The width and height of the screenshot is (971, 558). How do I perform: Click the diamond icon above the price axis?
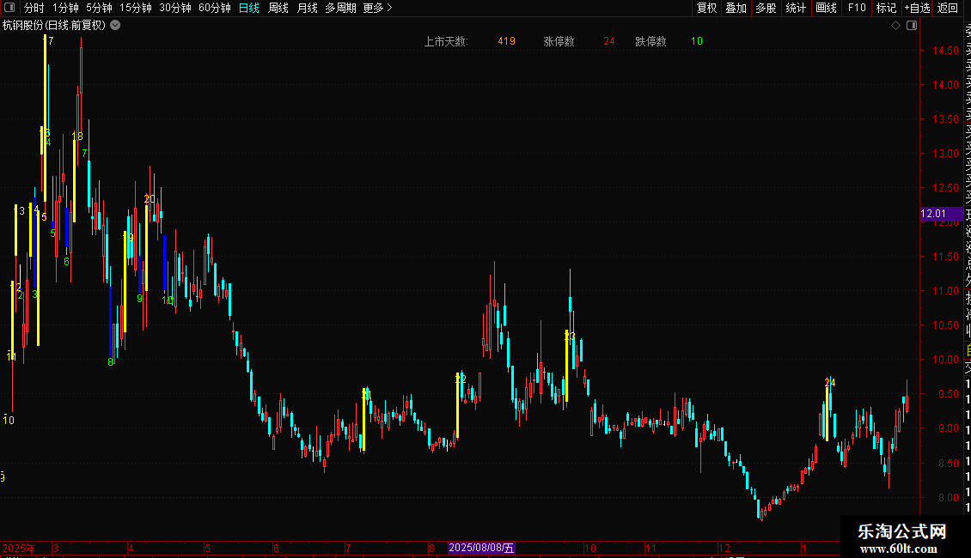click(x=895, y=26)
